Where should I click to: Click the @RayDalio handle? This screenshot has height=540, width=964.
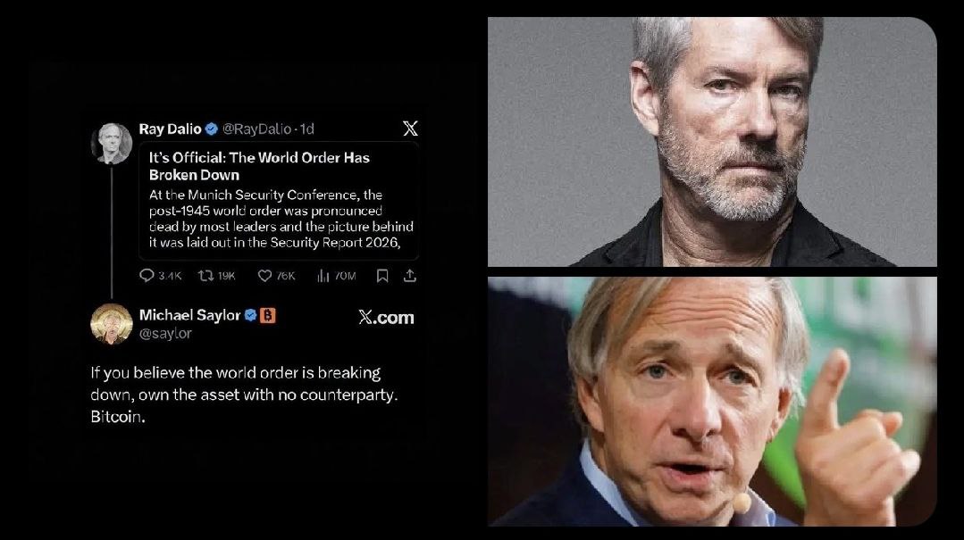258,129
